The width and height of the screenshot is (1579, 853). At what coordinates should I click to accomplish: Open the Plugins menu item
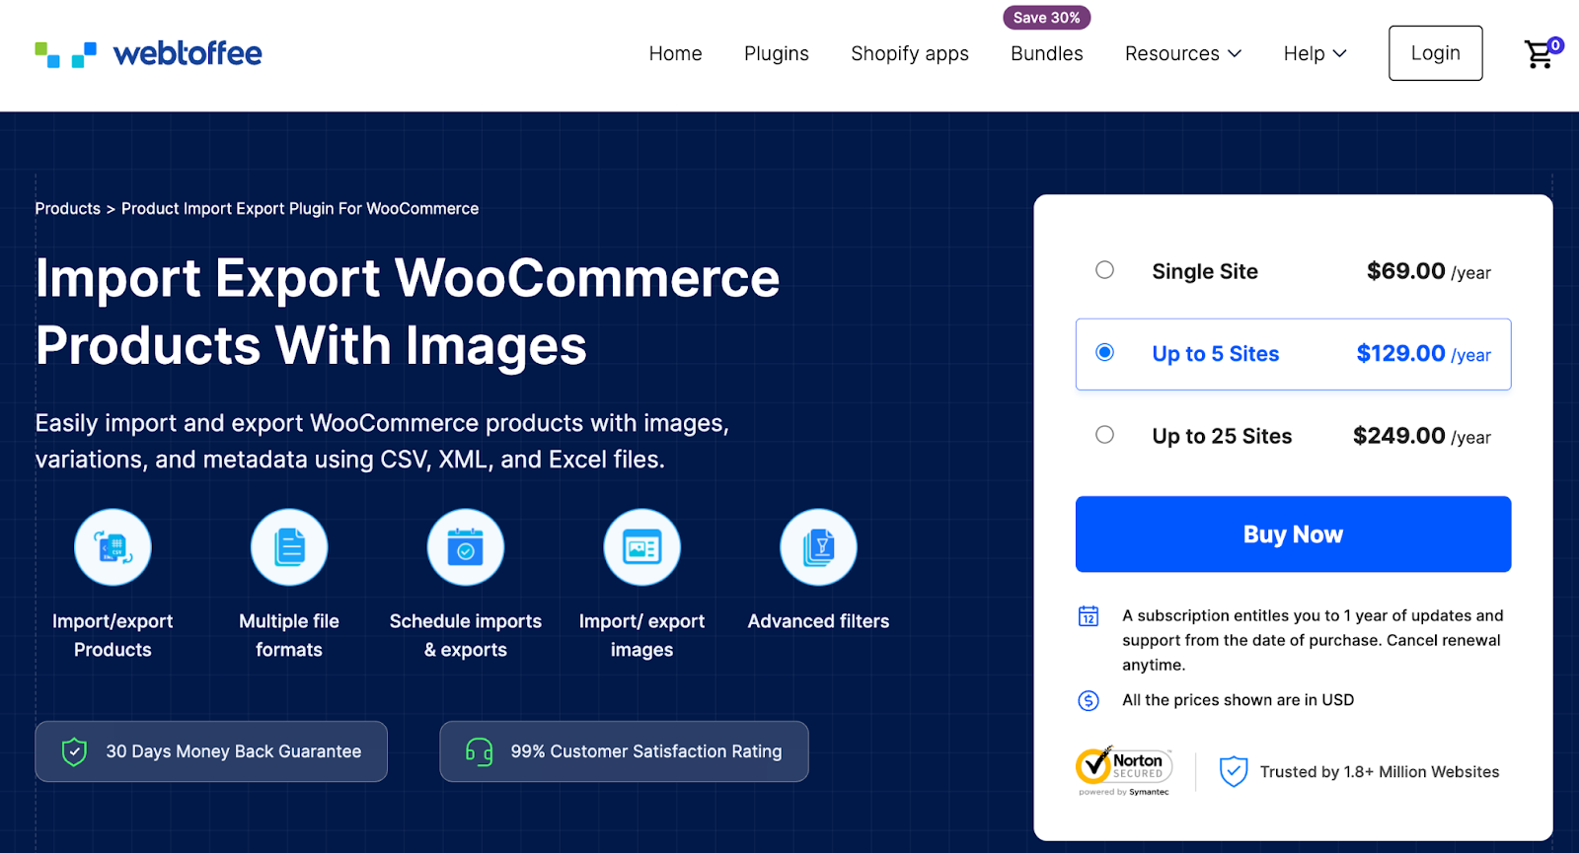[777, 53]
